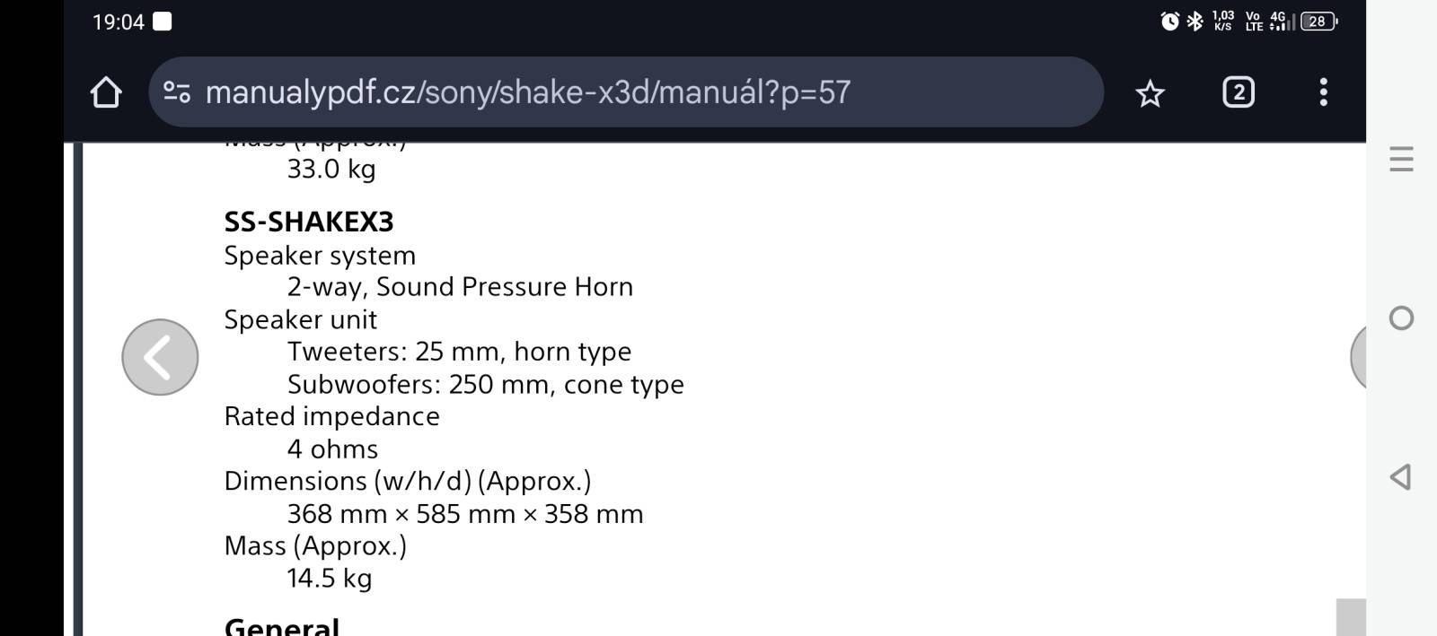
Task: Tap the browser home icon
Action: pyautogui.click(x=106, y=92)
